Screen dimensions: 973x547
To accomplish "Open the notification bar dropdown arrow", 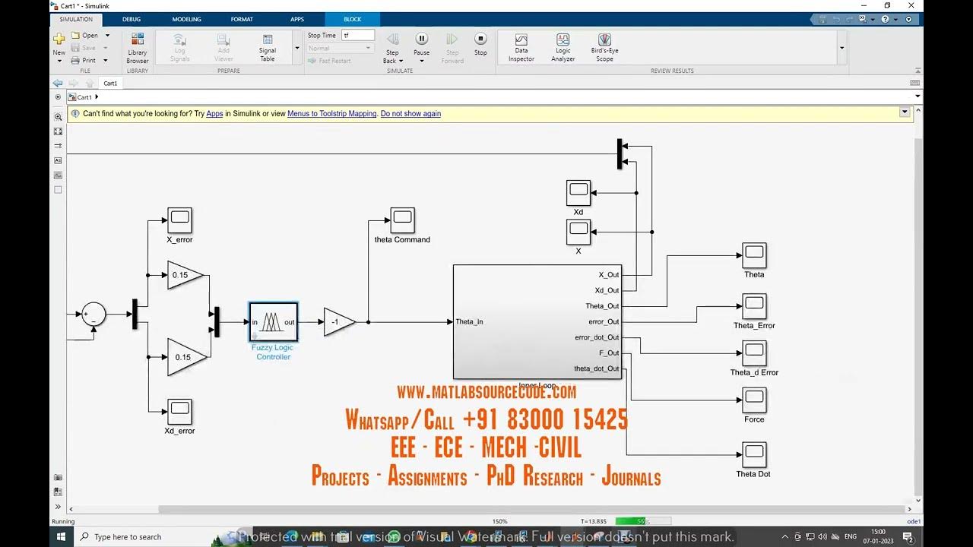I will click(x=905, y=112).
